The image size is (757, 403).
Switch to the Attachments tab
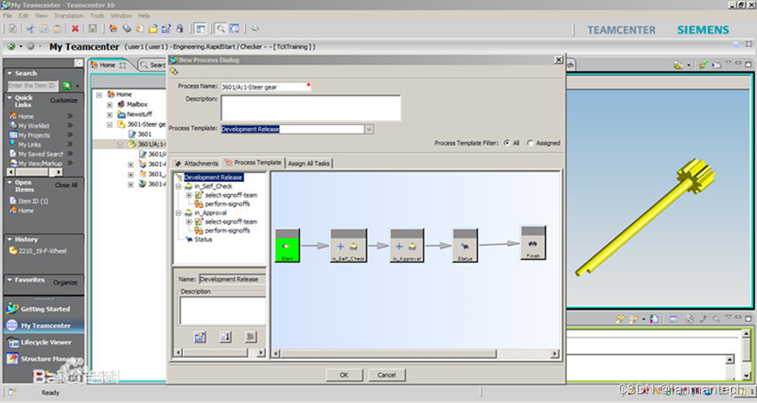[196, 163]
